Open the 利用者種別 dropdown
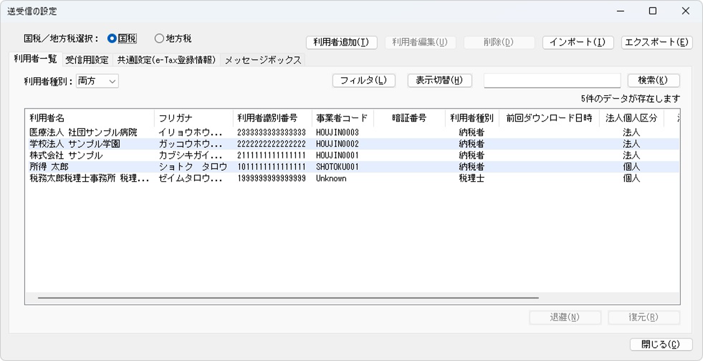The image size is (703, 361). pyautogui.click(x=97, y=81)
